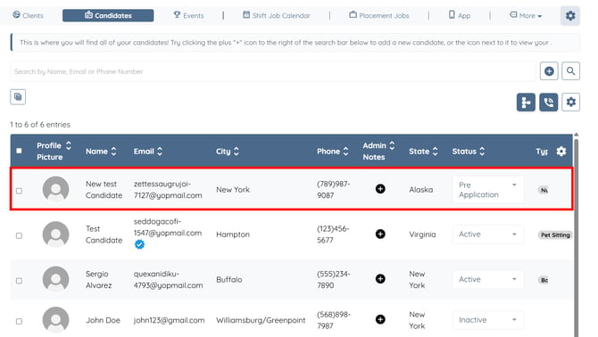Add admin note for Test Candidate
This screenshot has height=337, width=598.
click(x=380, y=234)
